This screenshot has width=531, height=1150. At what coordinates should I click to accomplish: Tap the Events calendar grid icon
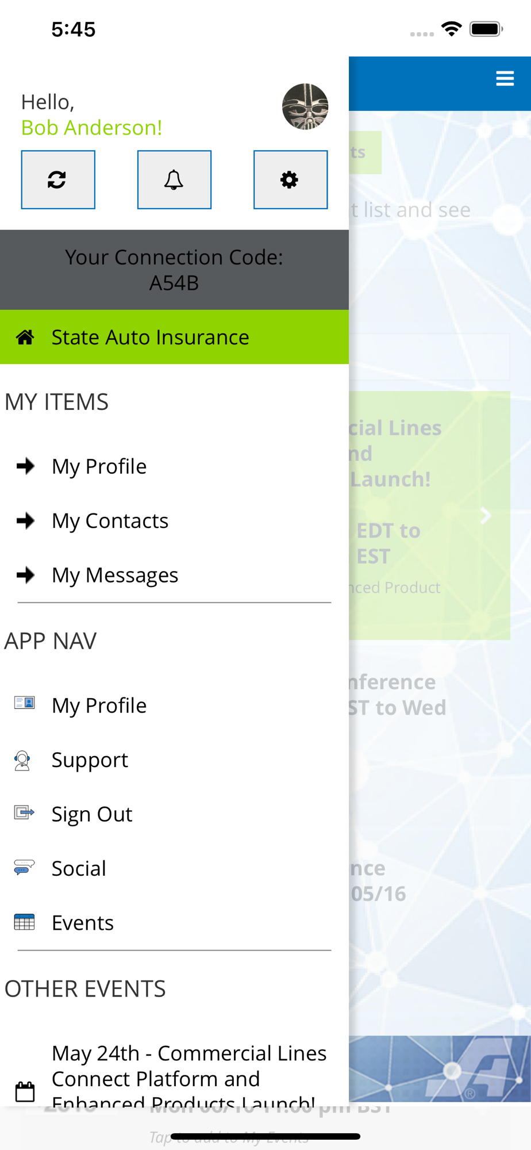(24, 922)
